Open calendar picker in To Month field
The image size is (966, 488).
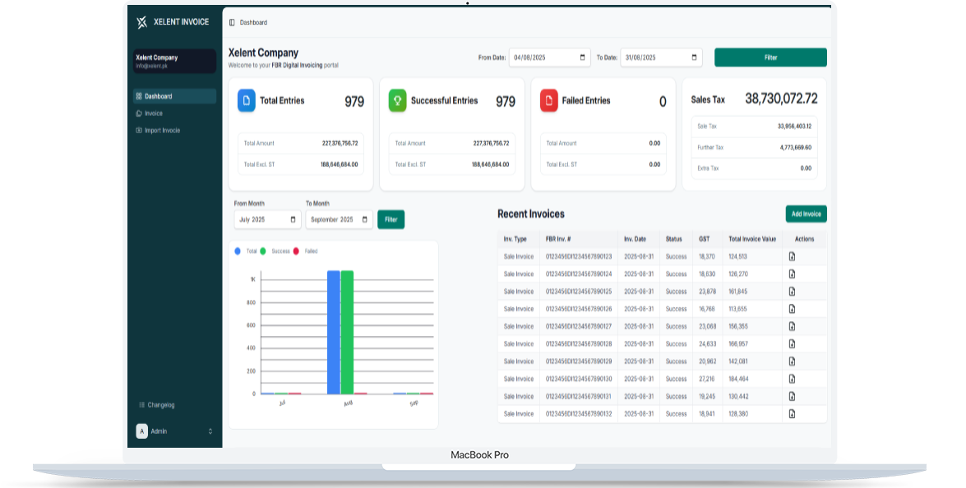365,219
